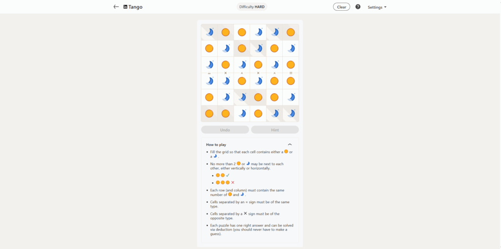The image size is (501, 249).
Task: Request a hint with the Hint button
Action: tap(274, 130)
